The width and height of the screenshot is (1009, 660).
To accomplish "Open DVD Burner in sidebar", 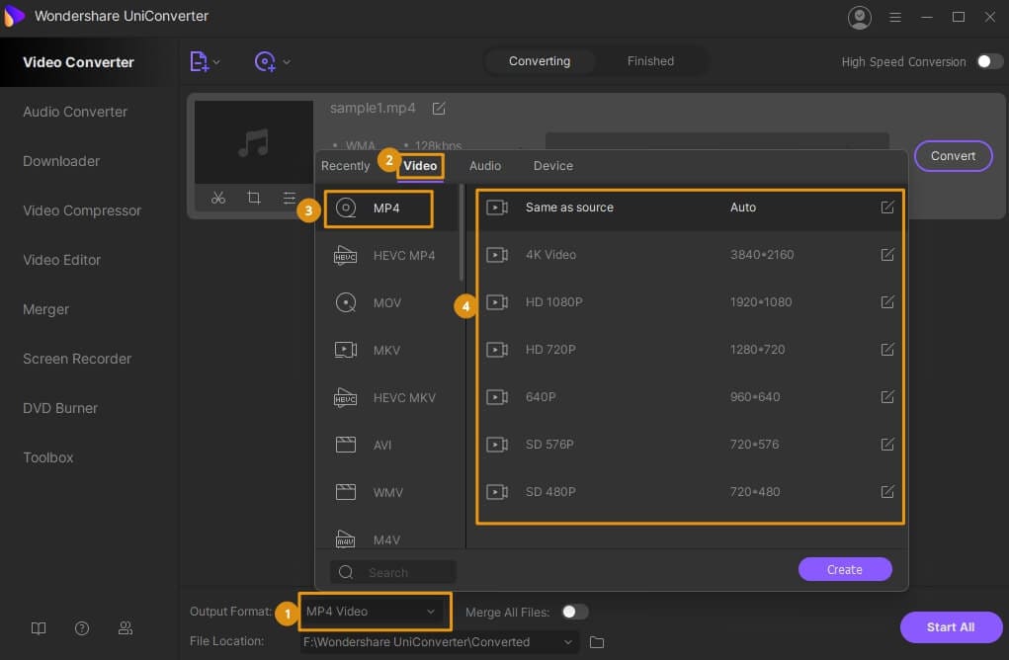I will click(60, 408).
